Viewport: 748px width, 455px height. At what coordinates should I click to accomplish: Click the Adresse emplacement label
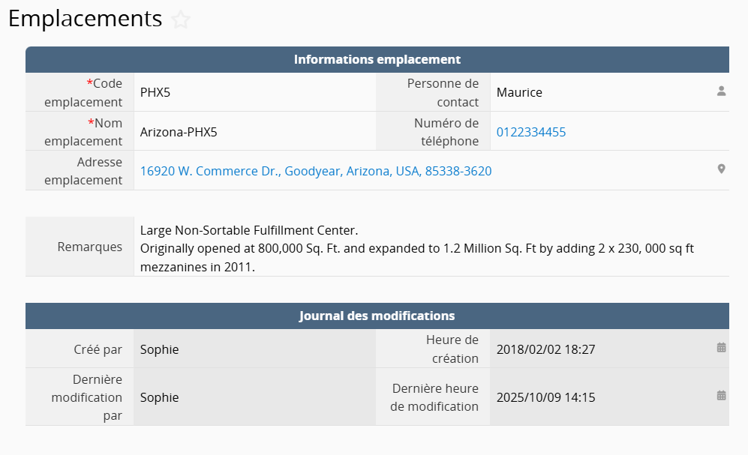tap(83, 171)
